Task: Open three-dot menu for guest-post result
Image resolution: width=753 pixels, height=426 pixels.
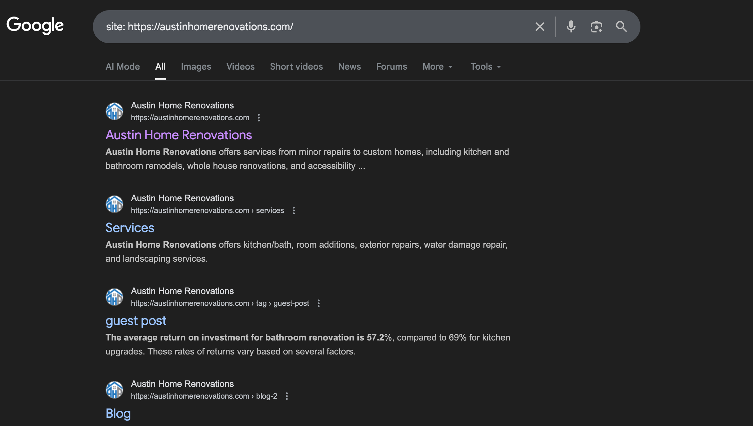Action: [319, 303]
